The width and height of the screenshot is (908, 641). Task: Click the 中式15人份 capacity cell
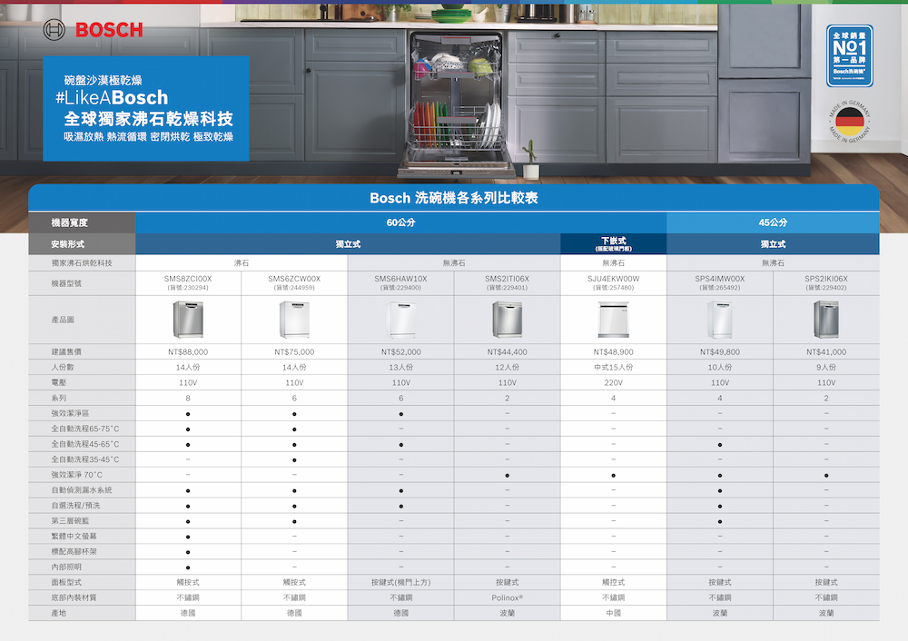(613, 367)
